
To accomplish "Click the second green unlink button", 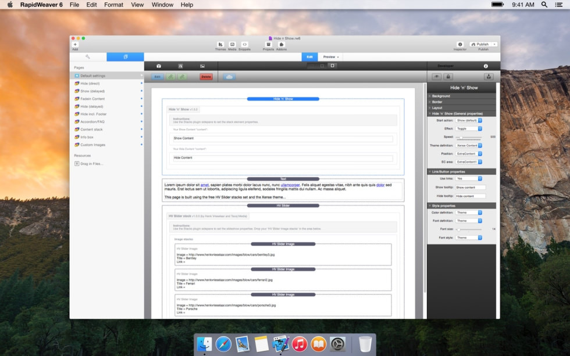I will coord(183,77).
